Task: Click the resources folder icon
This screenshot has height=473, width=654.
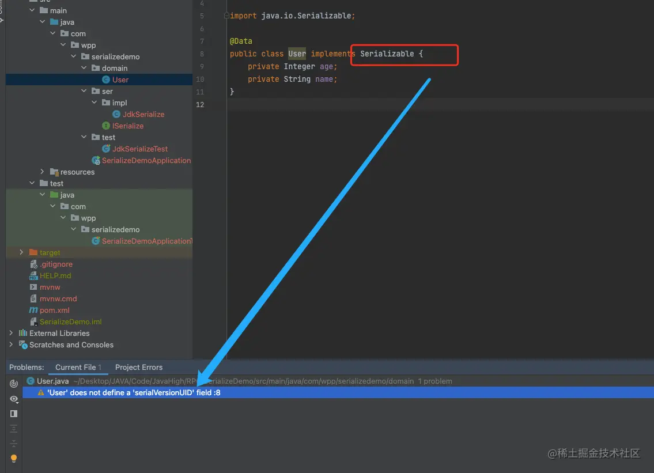Action: [54, 172]
